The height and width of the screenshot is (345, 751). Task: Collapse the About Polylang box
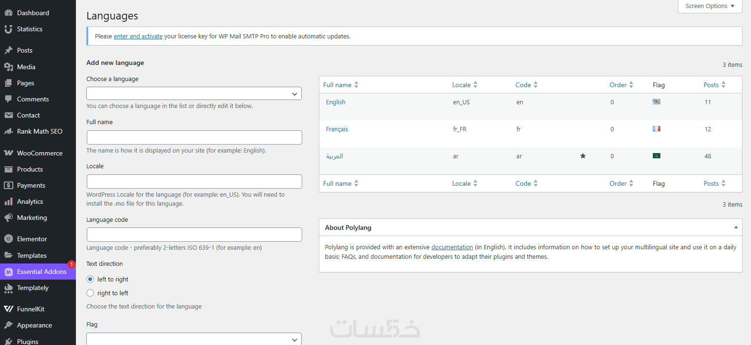pyautogui.click(x=736, y=227)
